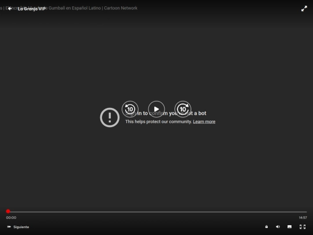Screen dimensions: 313x235
Task: Skip forward 10 seconds
Action: [x=183, y=109]
